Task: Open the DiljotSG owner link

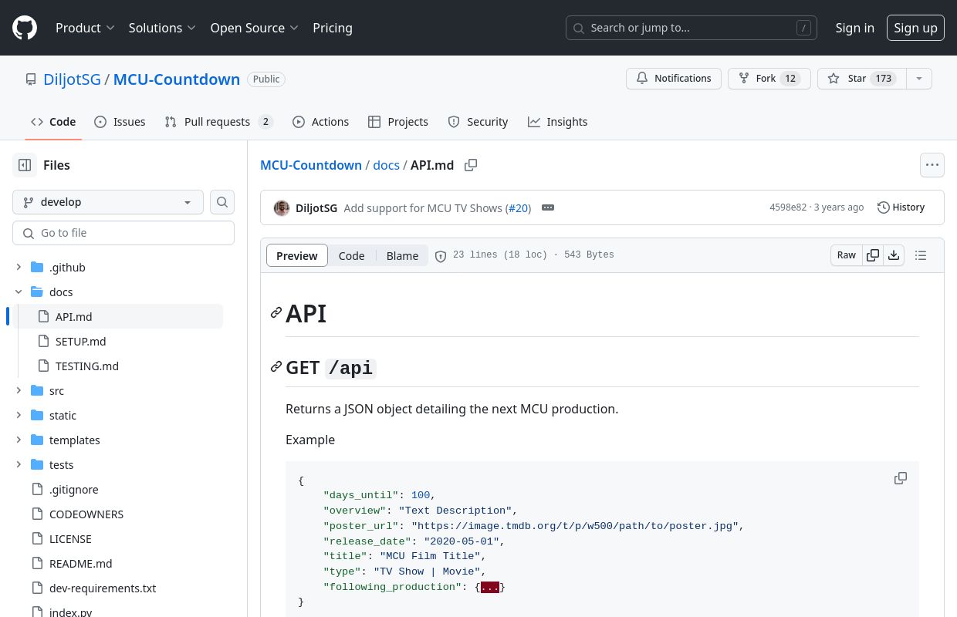Action: point(72,79)
